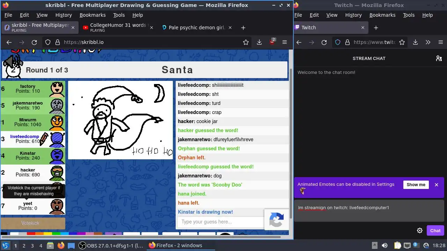Open the system tray volume icon
The image size is (447, 251).
pos(384,245)
